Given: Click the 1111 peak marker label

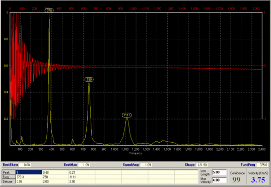Looking at the screenshot, I should 127,115.
